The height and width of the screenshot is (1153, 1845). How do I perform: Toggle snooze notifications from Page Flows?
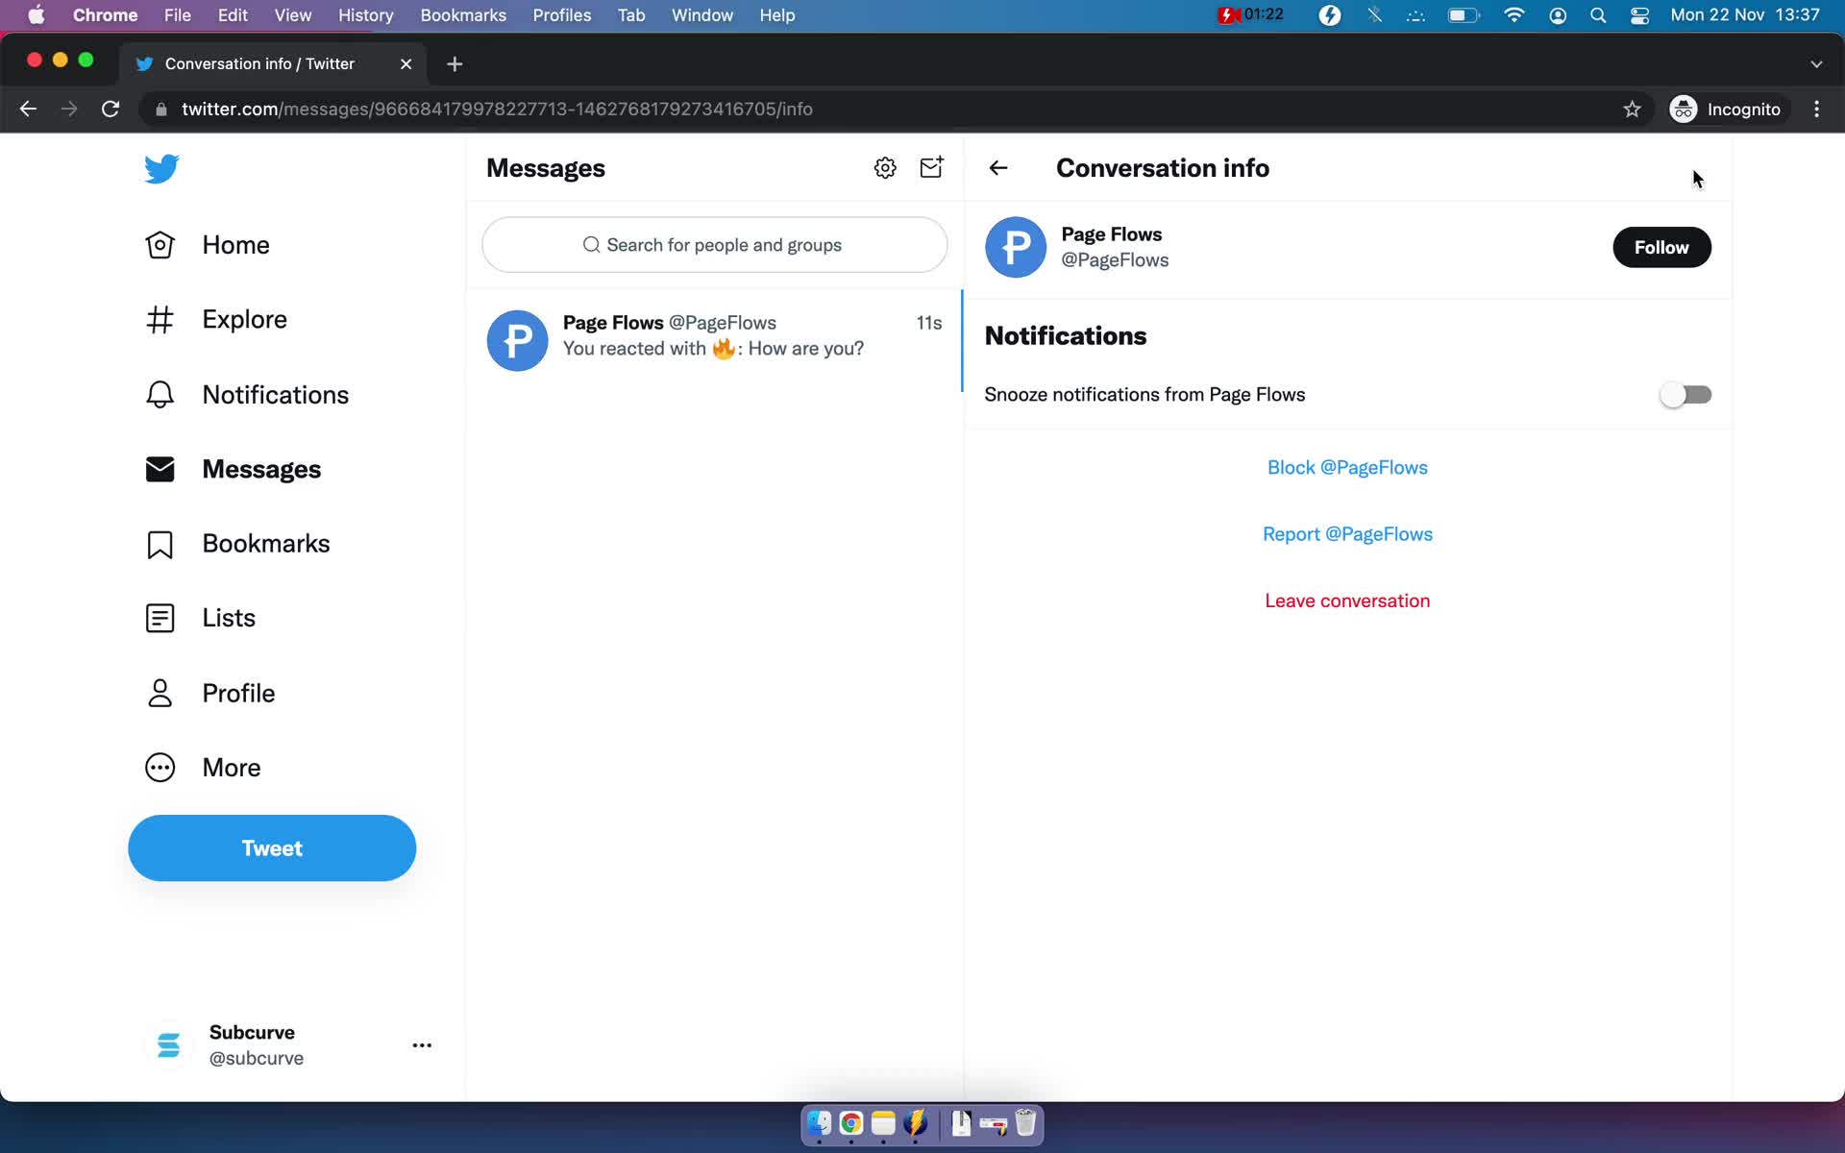1685,393
